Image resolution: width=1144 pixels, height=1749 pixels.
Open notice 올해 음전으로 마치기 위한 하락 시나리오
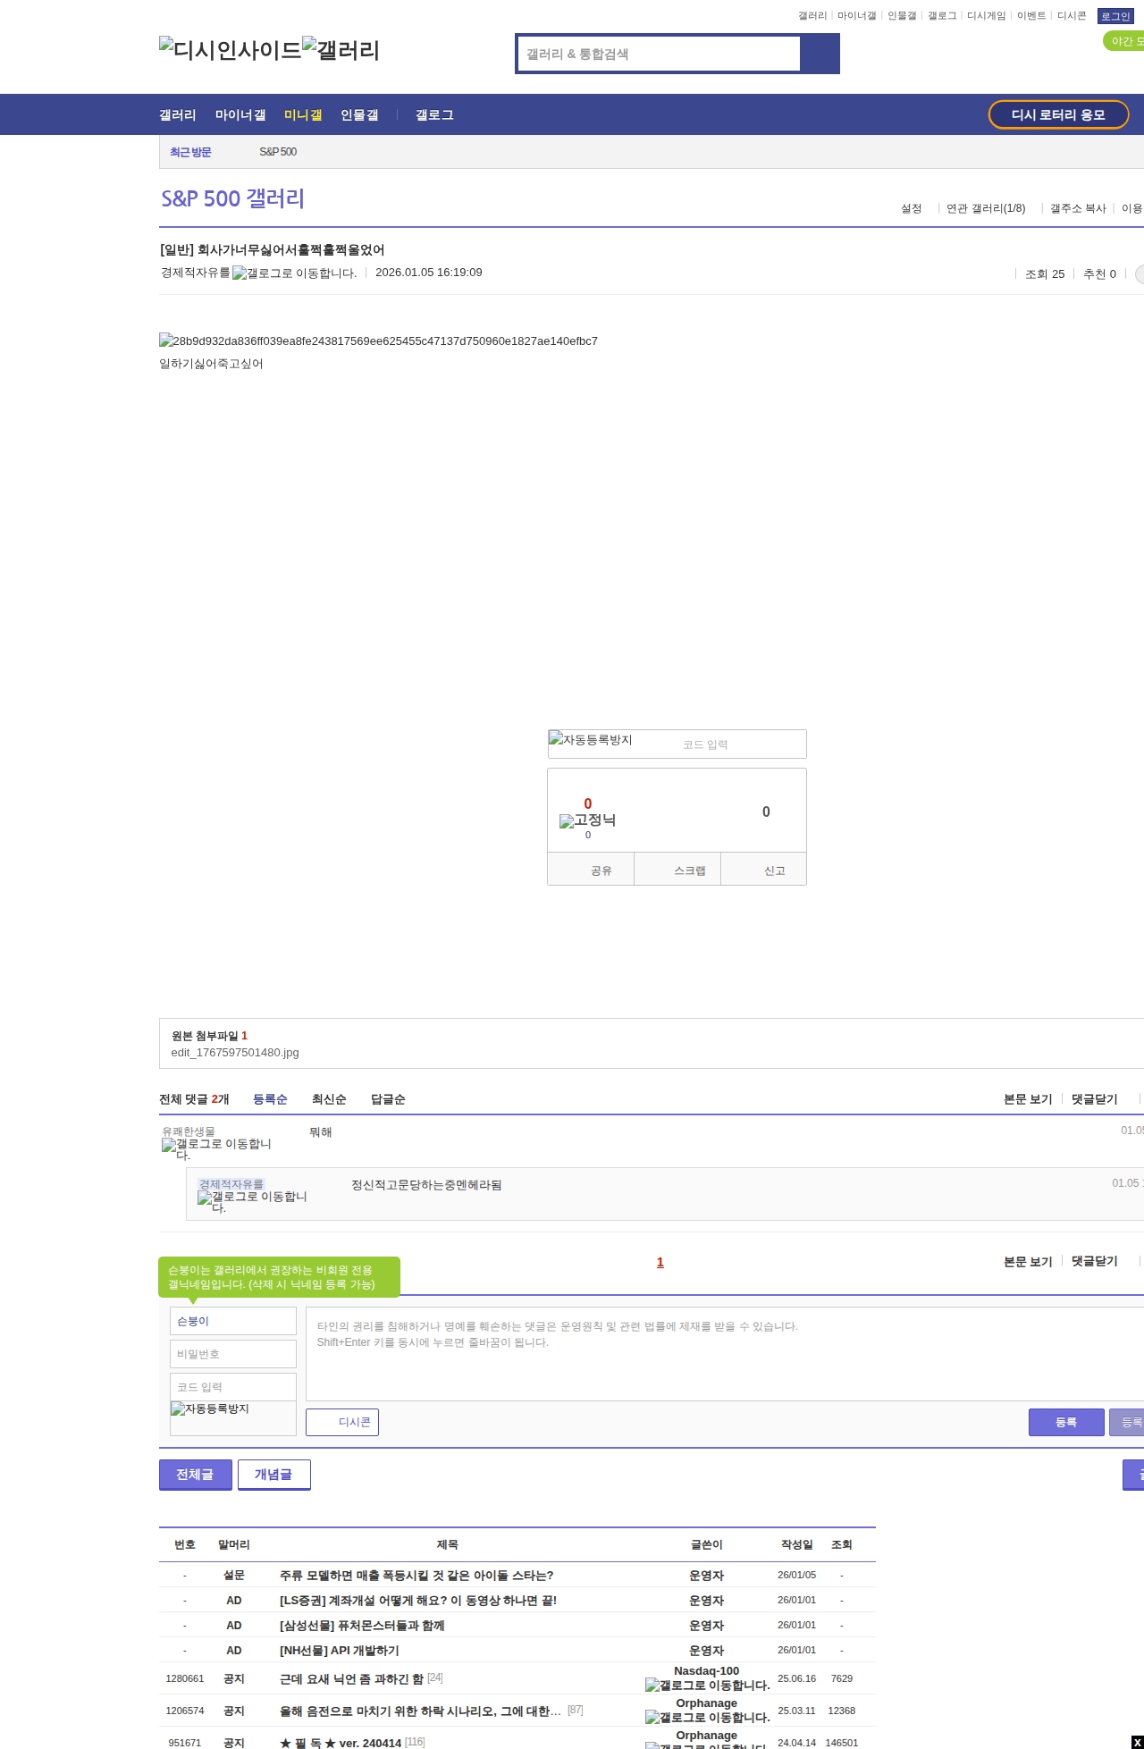point(420,1711)
